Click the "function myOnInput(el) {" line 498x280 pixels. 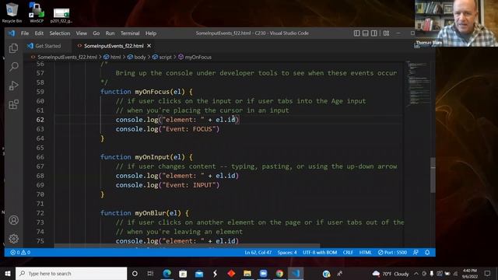click(146, 157)
